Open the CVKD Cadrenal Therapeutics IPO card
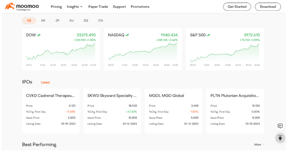Screen dimensions: 291x153 point(51,111)
